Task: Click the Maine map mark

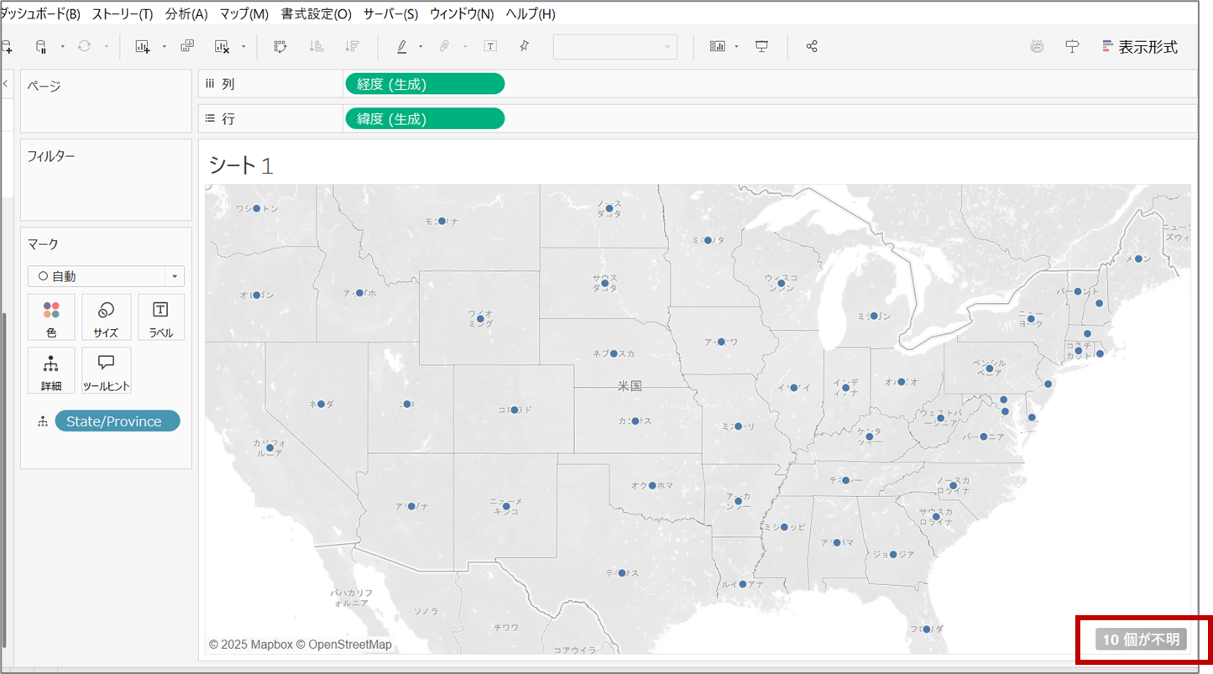Action: tap(1139, 259)
